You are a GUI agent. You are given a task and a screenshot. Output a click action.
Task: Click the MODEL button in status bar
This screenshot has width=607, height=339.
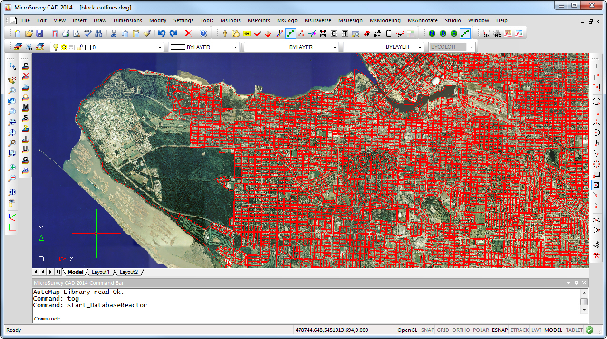[553, 330]
